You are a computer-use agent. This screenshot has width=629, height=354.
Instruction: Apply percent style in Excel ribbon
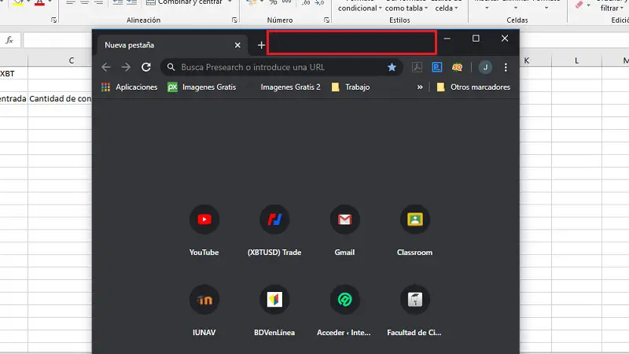click(273, 2)
